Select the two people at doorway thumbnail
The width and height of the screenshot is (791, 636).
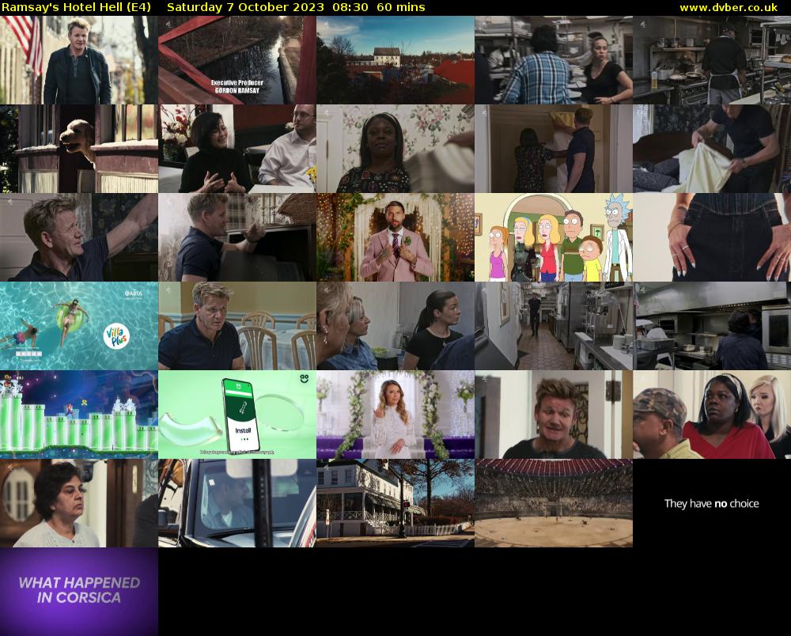coord(554,149)
